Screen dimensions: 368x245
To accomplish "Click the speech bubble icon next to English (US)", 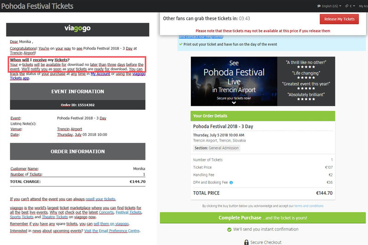I will [319, 6].
